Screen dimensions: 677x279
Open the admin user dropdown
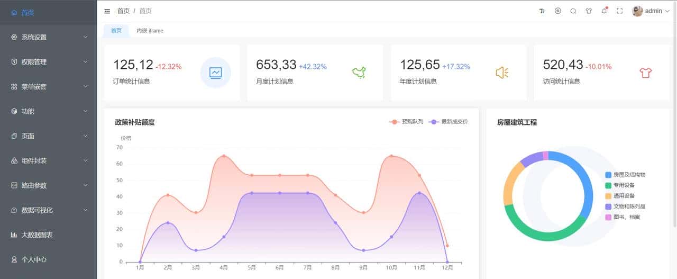(x=651, y=11)
